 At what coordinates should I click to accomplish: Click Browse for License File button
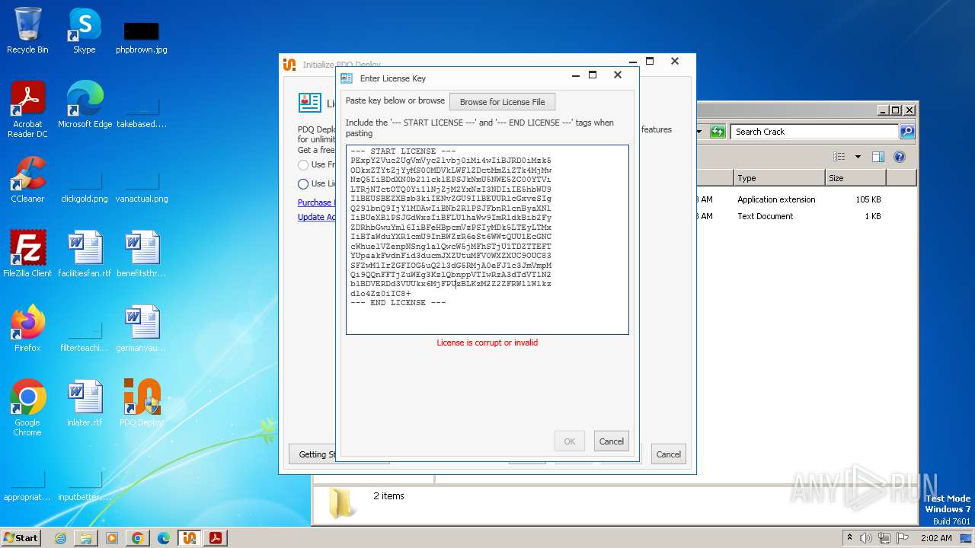click(x=502, y=102)
